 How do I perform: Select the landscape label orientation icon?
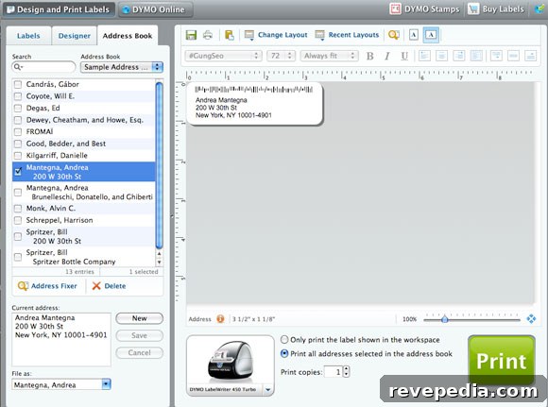[x=431, y=35]
